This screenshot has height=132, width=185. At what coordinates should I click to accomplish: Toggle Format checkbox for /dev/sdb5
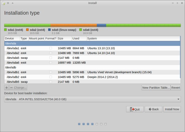point(51,82)
